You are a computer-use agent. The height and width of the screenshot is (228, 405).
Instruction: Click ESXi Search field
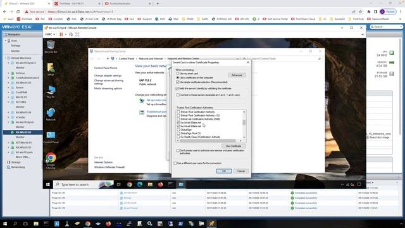click(386, 27)
